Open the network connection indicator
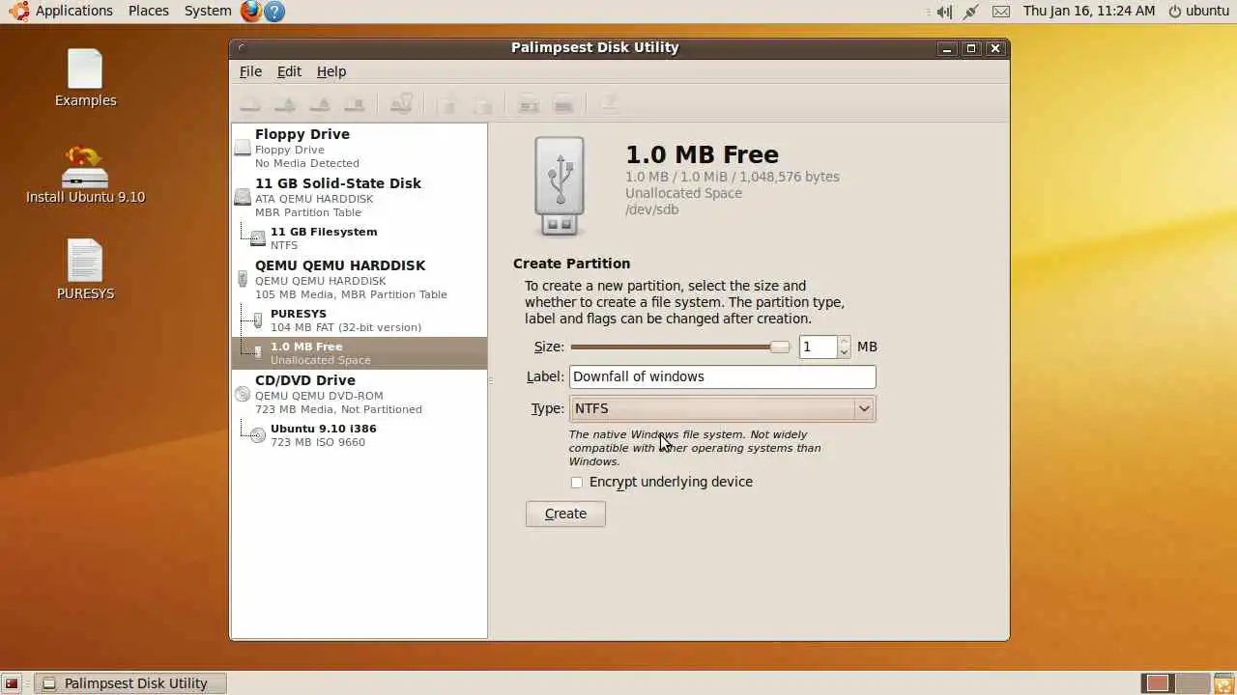Viewport: 1237px width, 695px height. (x=972, y=12)
